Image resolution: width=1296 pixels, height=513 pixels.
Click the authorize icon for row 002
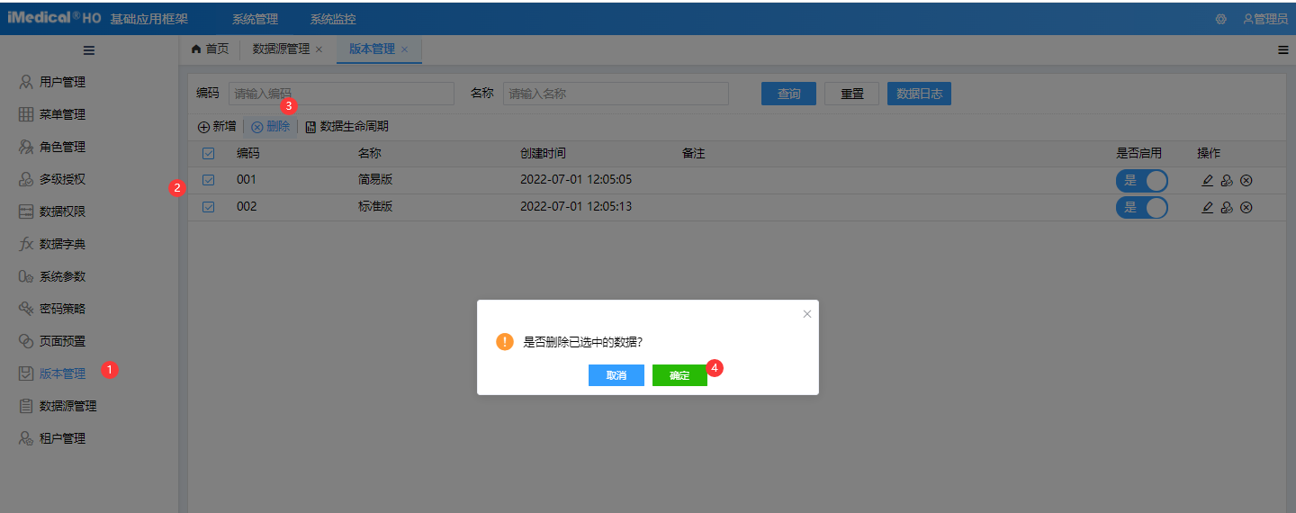click(x=1227, y=208)
